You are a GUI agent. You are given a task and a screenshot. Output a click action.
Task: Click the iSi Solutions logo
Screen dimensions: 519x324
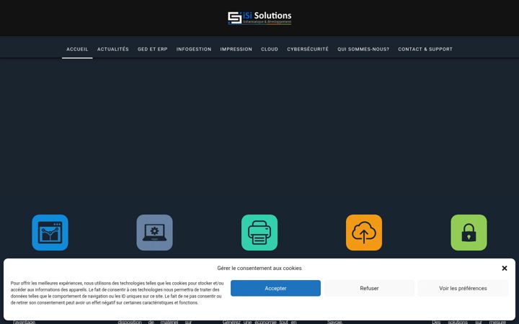click(x=259, y=18)
